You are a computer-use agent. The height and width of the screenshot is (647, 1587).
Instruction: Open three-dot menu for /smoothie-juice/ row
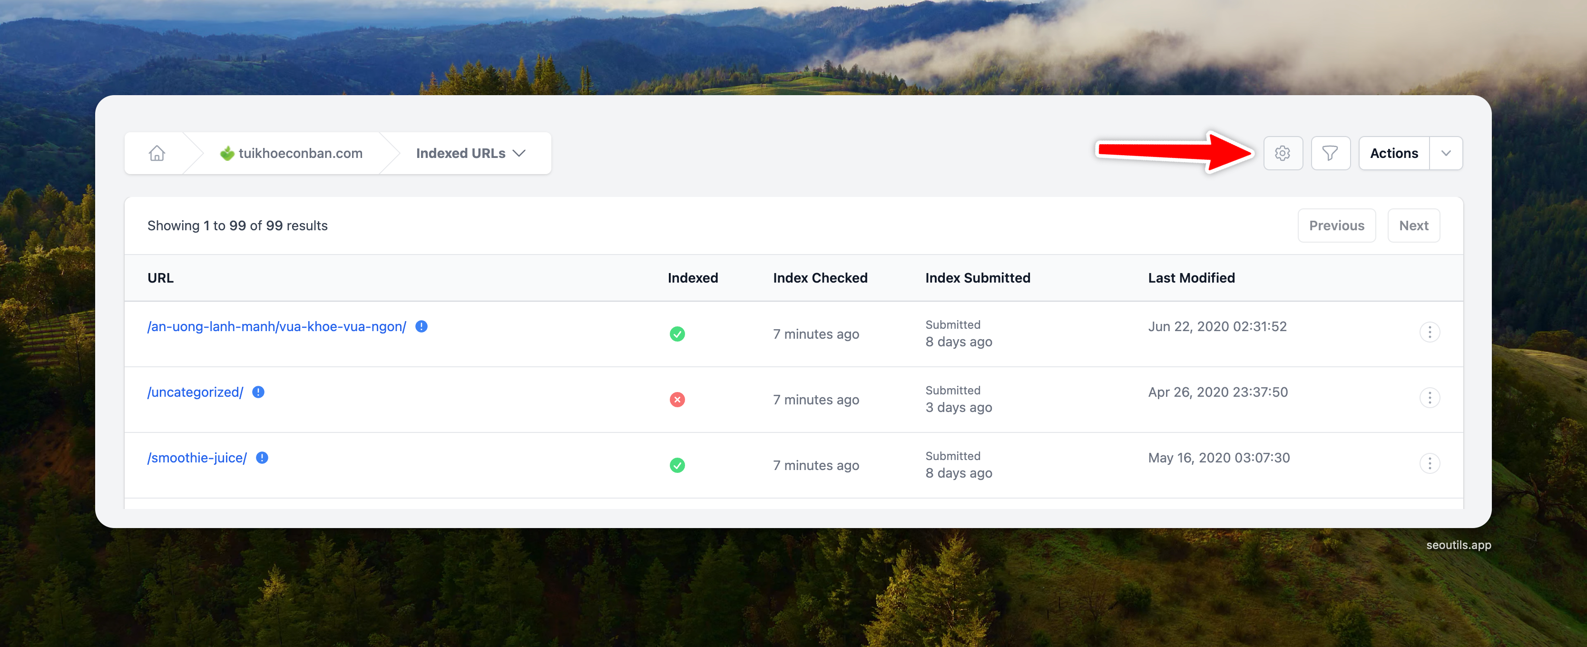[x=1429, y=463]
